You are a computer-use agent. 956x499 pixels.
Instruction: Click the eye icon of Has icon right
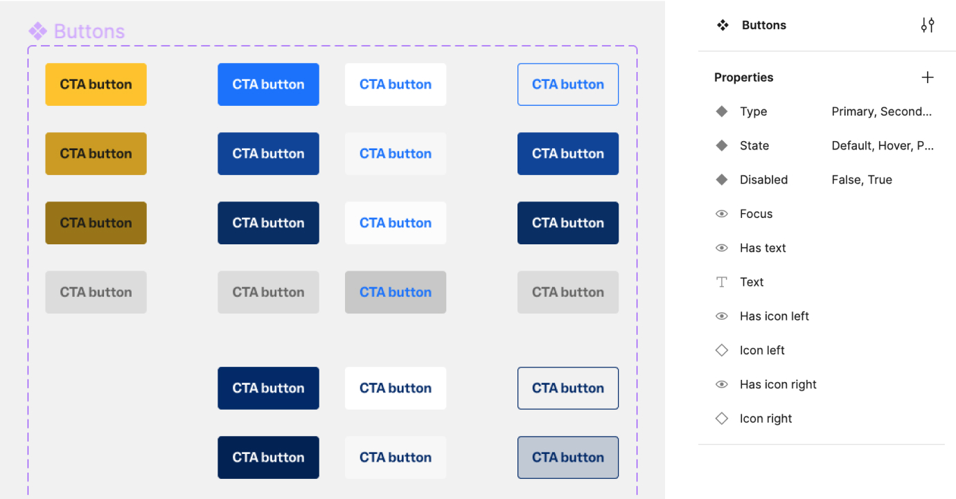click(x=722, y=384)
